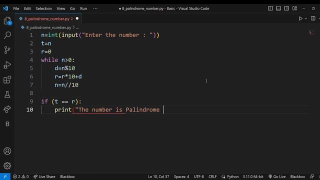This screenshot has width=320, height=180.
Task: Expand hidden menus with the ellipsis
Action: [x=95, y=8]
